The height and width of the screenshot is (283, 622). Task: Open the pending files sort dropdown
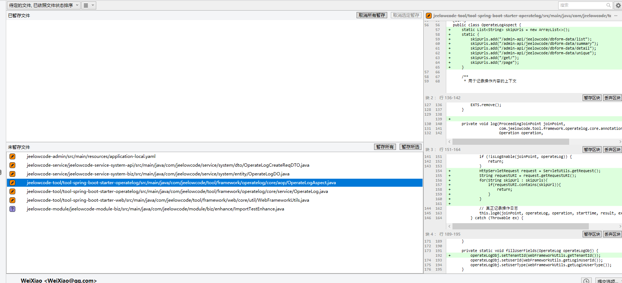43,5
